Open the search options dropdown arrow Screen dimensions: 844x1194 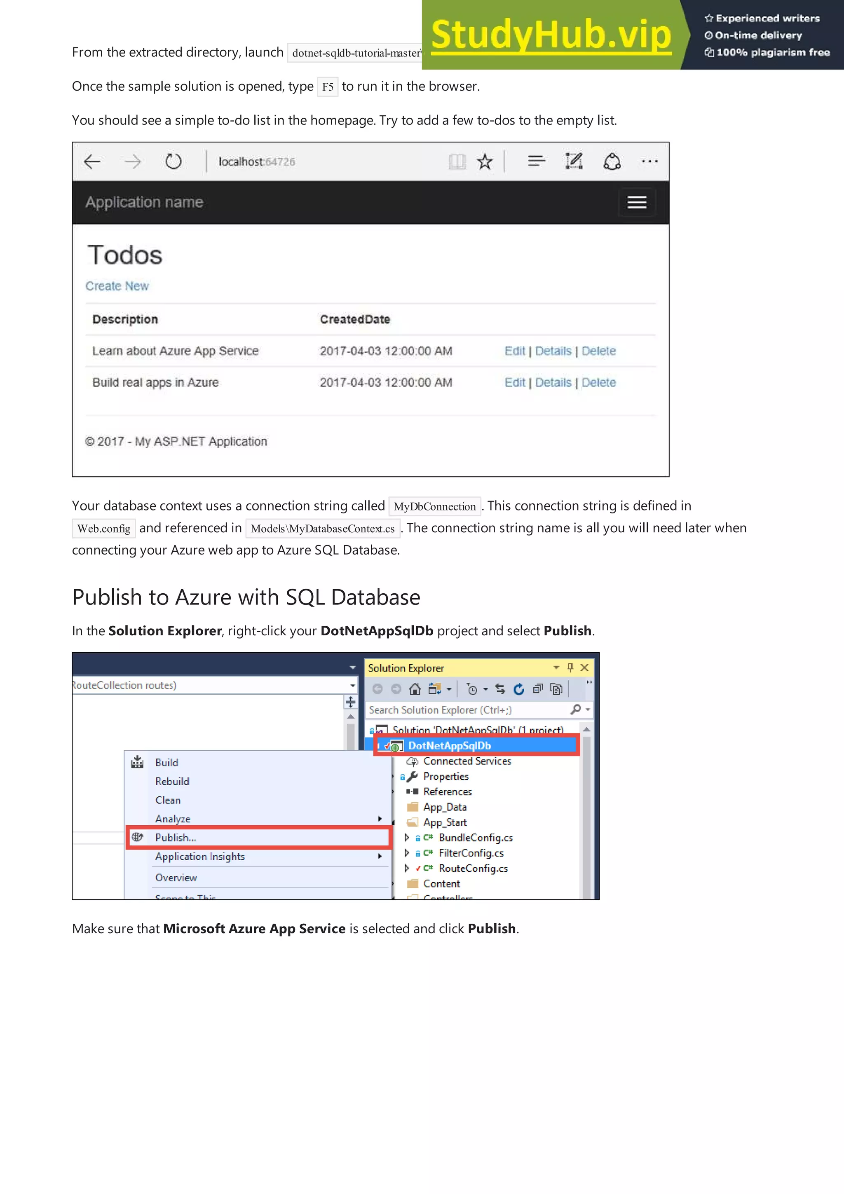coord(588,709)
